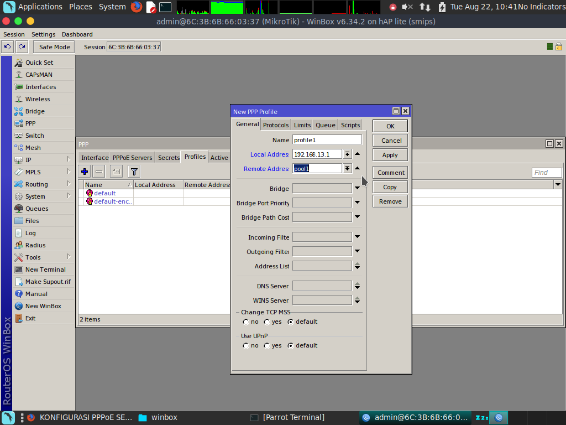Image resolution: width=566 pixels, height=425 pixels.
Task: Choose 'default' for Change TCP MSS
Action: coord(291,322)
